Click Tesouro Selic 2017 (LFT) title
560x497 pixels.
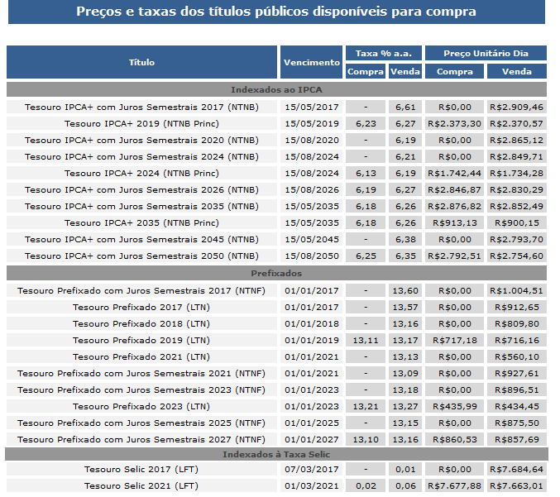point(141,469)
